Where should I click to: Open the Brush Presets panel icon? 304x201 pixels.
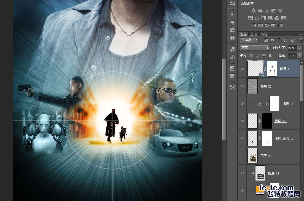232,4
